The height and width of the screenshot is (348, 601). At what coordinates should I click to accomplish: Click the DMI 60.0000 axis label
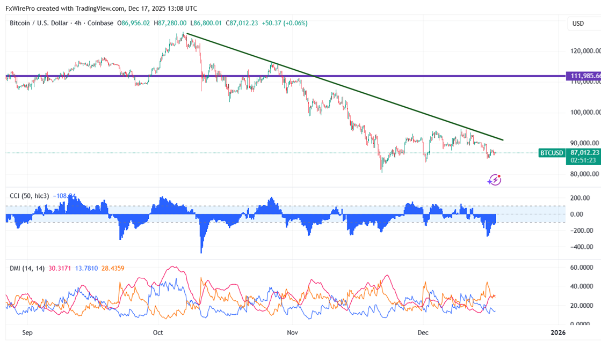pos(582,267)
